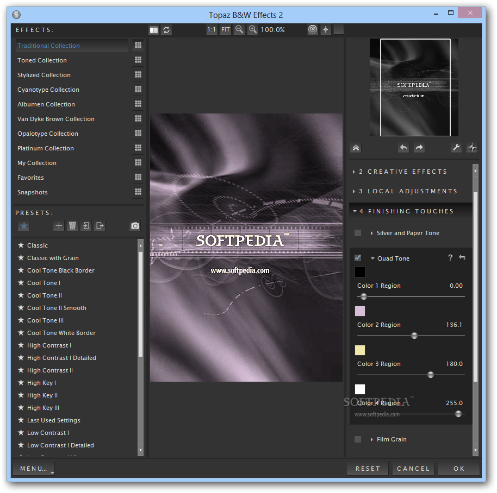Pick the pink Color 2 swatch
The height and width of the screenshot is (493, 497).
coord(360,311)
